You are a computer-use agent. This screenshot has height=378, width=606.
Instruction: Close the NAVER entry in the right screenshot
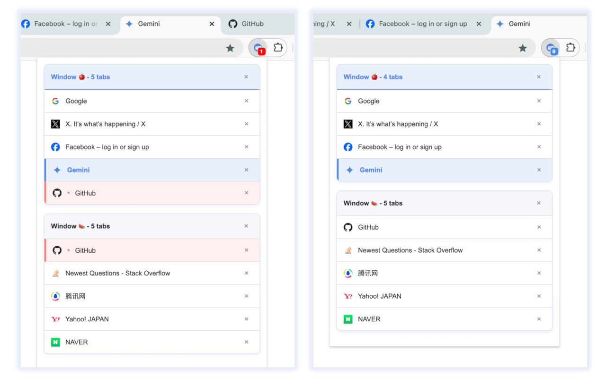tap(539, 319)
